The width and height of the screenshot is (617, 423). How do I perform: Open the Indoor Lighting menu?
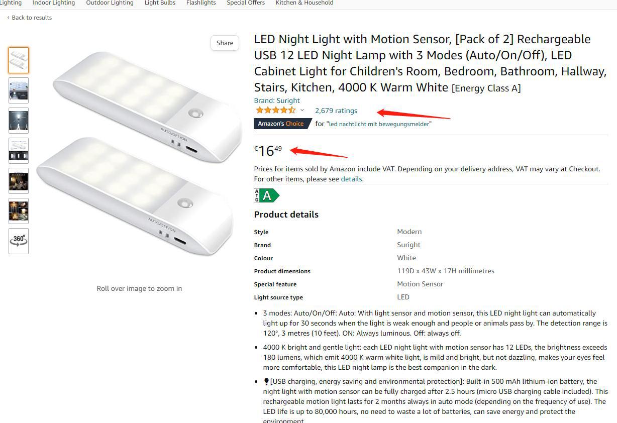54,3
